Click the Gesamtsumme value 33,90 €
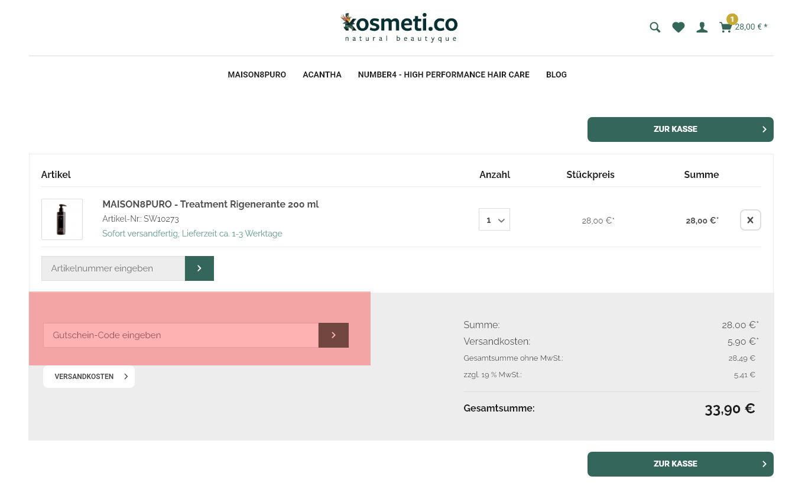This screenshot has height=502, width=805. click(730, 409)
